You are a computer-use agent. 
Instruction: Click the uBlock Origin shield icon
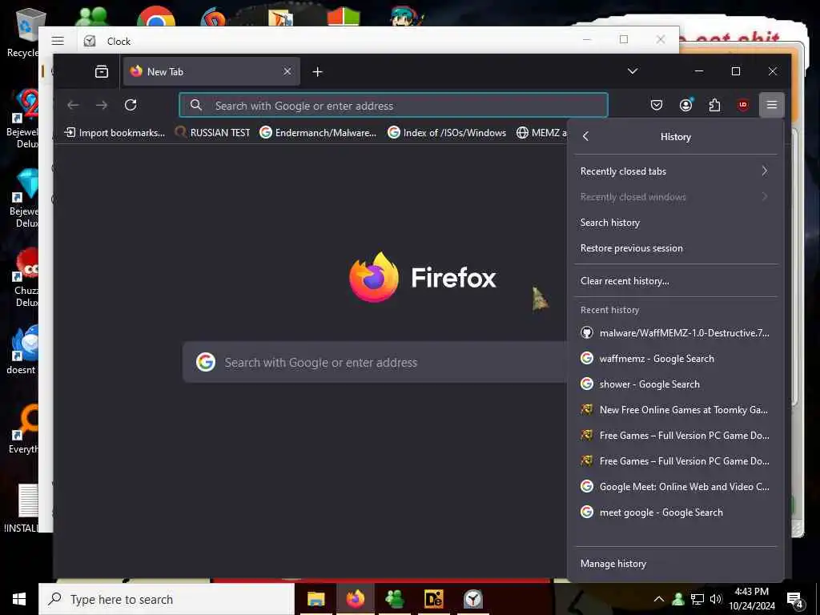pos(742,105)
